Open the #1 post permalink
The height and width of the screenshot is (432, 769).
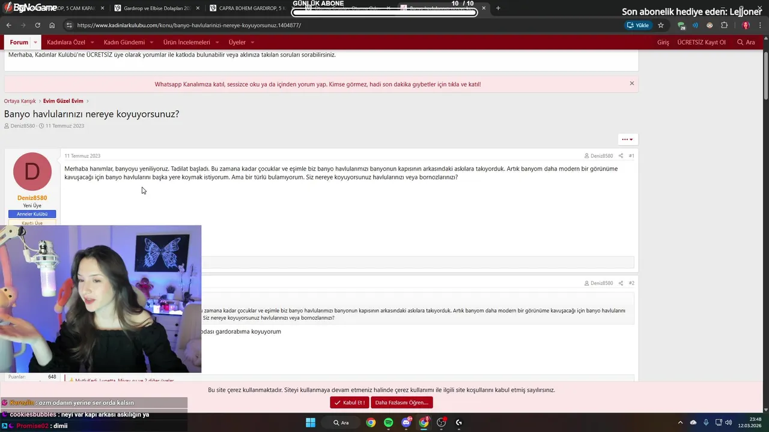coord(631,156)
